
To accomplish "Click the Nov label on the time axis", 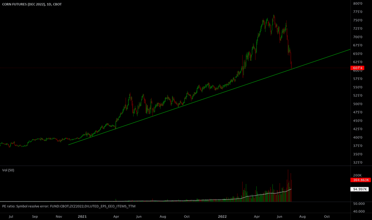I will [59, 216].
